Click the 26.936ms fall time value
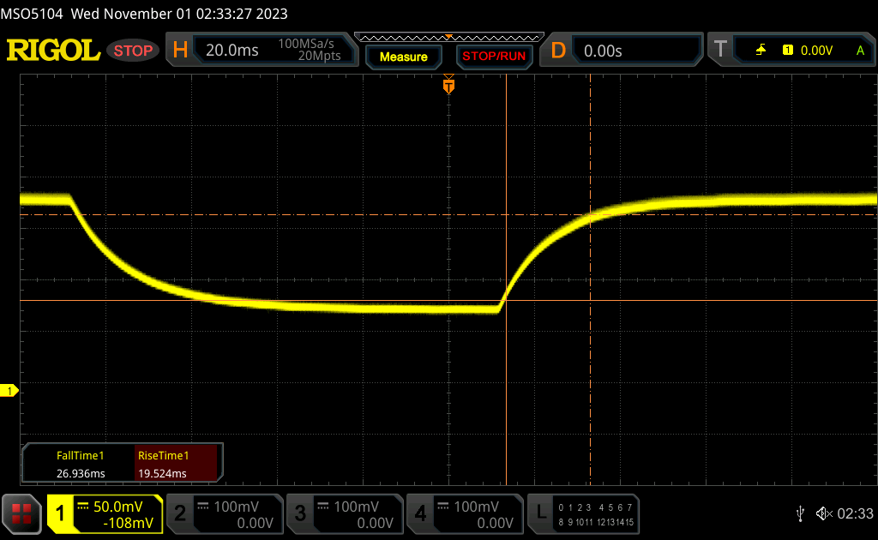The image size is (878, 540). point(81,473)
